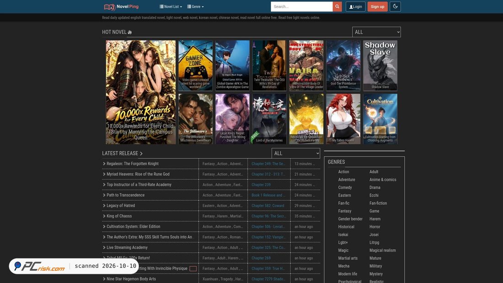Open God-Tier Providence System cover
The width and height of the screenshot is (503, 283).
click(x=343, y=65)
